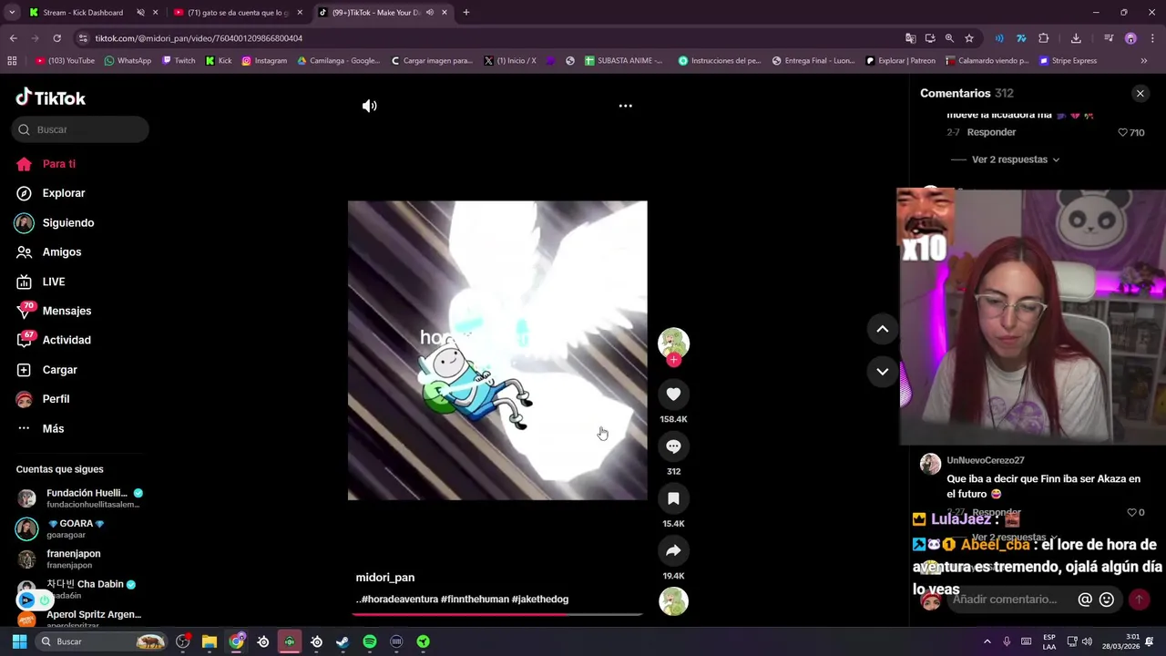Go to the next video with the down chevron
1166x656 pixels.
click(882, 371)
